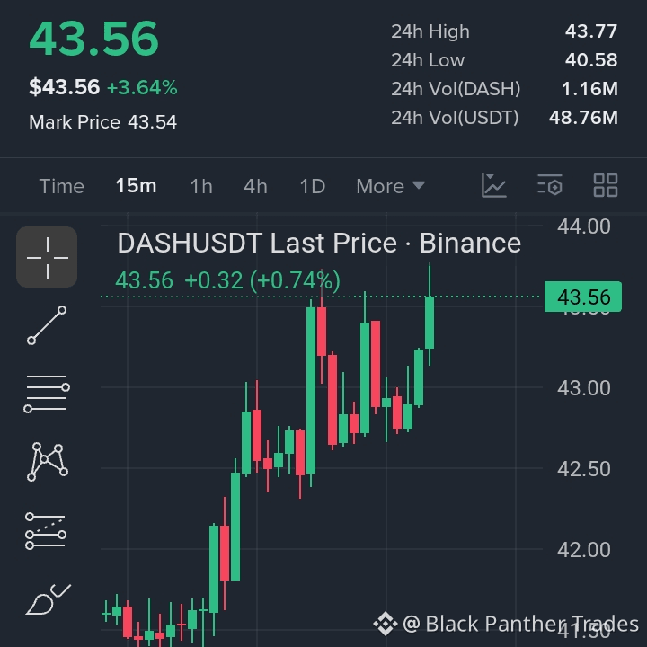Image resolution: width=647 pixels, height=647 pixels.
Task: Click the 24h Vol(DASH) 1.16M value
Action: click(x=589, y=89)
